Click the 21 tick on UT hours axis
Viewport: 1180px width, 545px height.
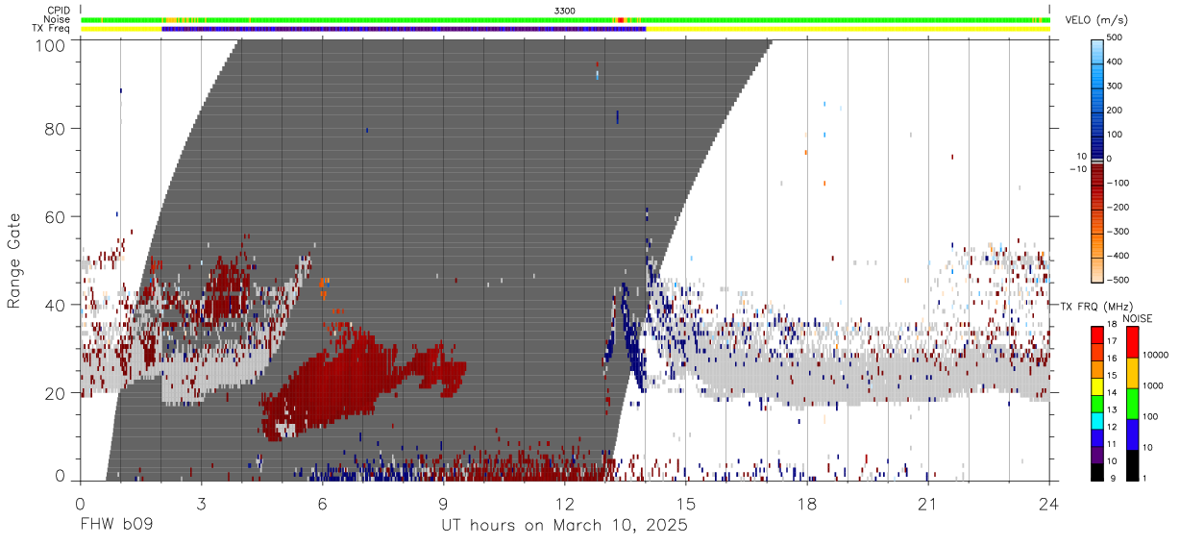[927, 504]
